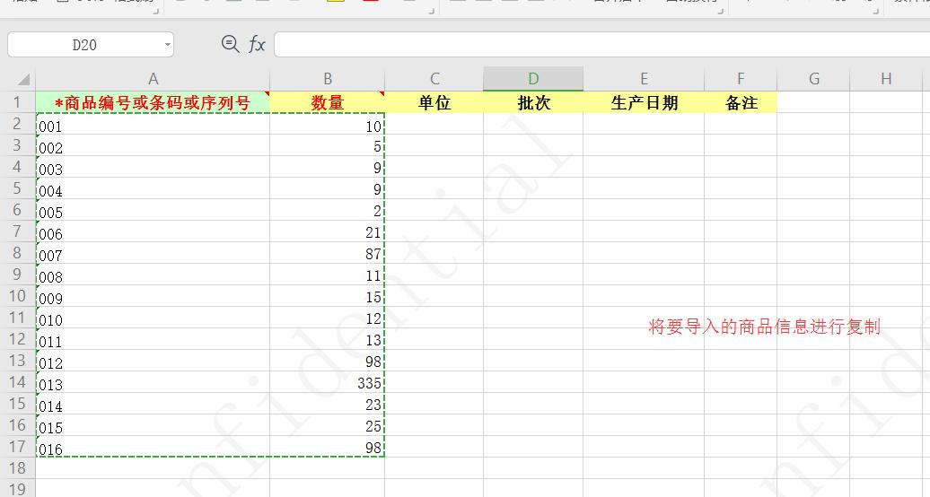
Task: Select column G header
Action: (x=813, y=79)
